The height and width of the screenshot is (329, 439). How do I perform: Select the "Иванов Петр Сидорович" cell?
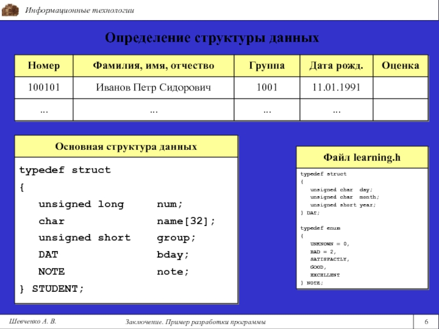pyautogui.click(x=153, y=87)
